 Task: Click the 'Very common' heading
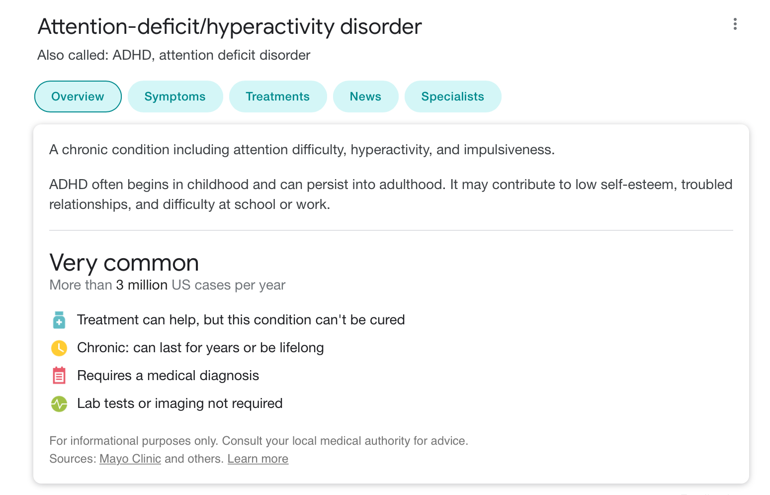tap(124, 263)
